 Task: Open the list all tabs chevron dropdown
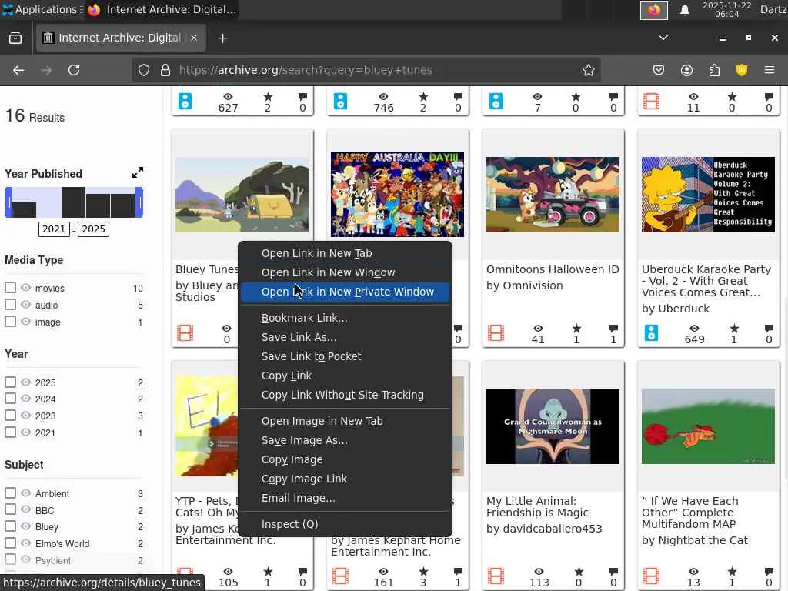pyautogui.click(x=663, y=38)
